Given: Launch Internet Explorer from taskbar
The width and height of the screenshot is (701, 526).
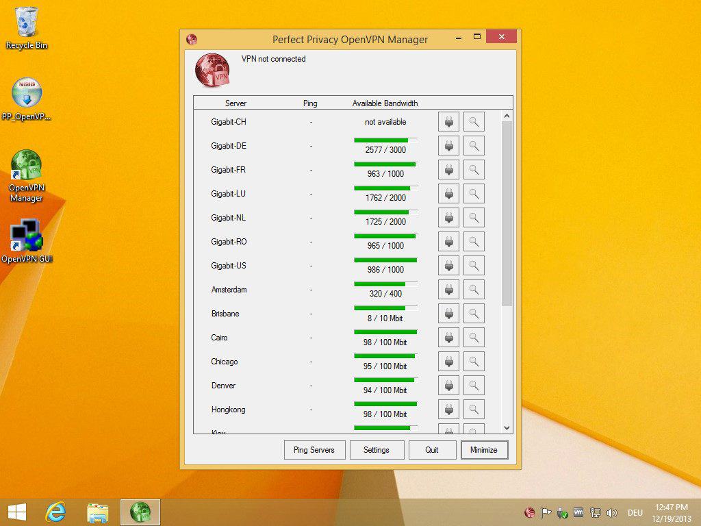Looking at the screenshot, I should (x=56, y=512).
